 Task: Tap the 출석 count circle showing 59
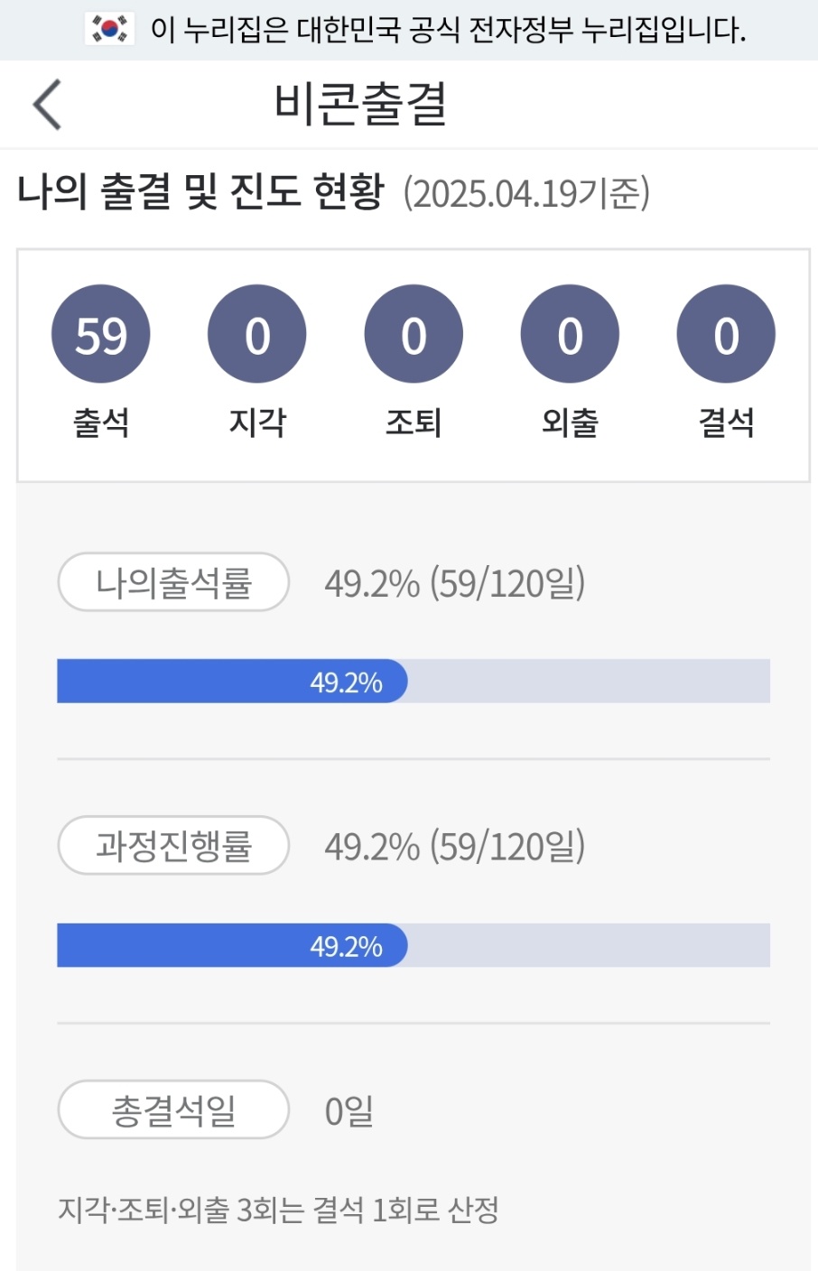(x=100, y=332)
